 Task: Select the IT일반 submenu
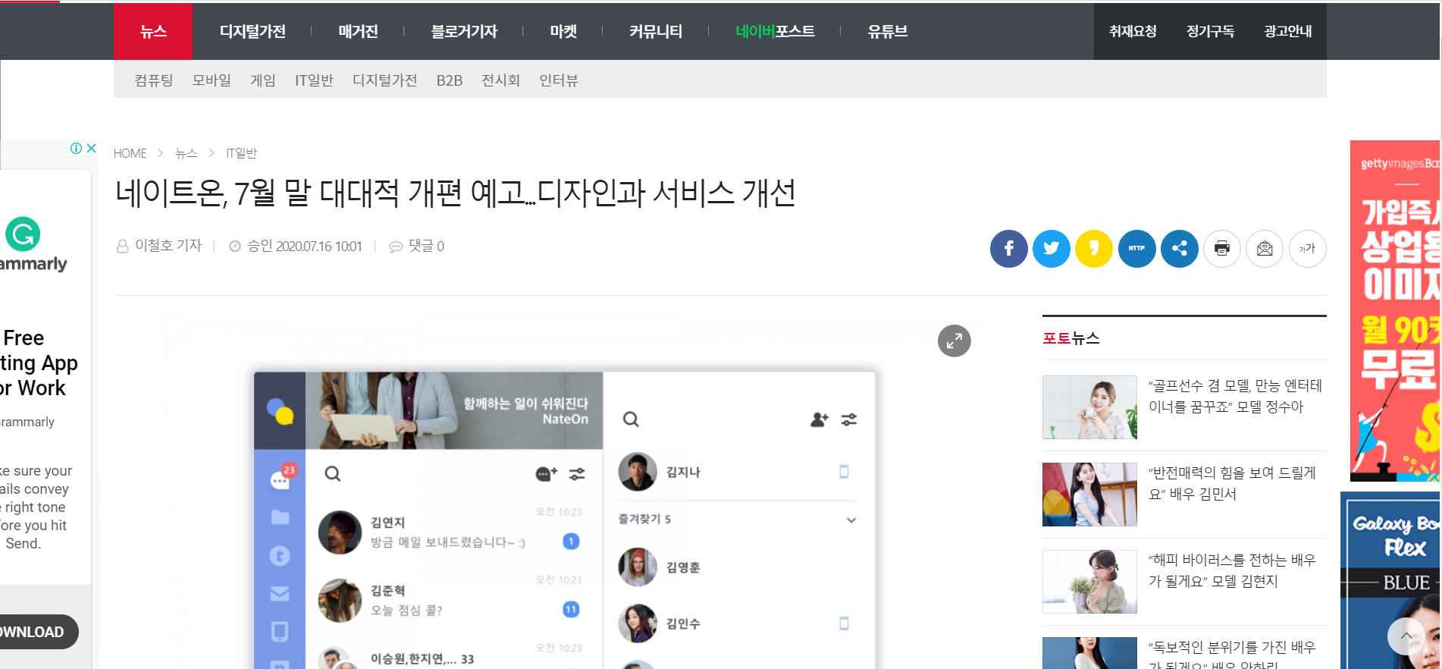(x=314, y=80)
